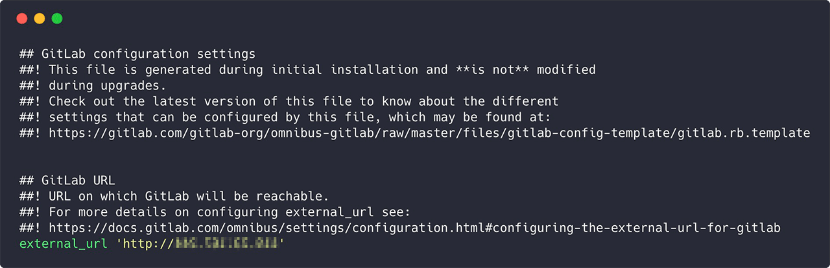Click 'URL on which GitLab will be reachable' line
This screenshot has height=268, width=830.
click(189, 196)
